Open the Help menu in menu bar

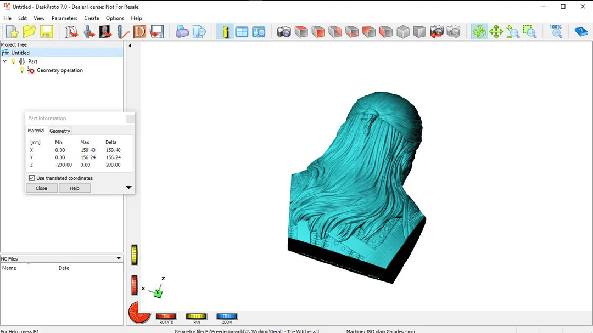(137, 18)
